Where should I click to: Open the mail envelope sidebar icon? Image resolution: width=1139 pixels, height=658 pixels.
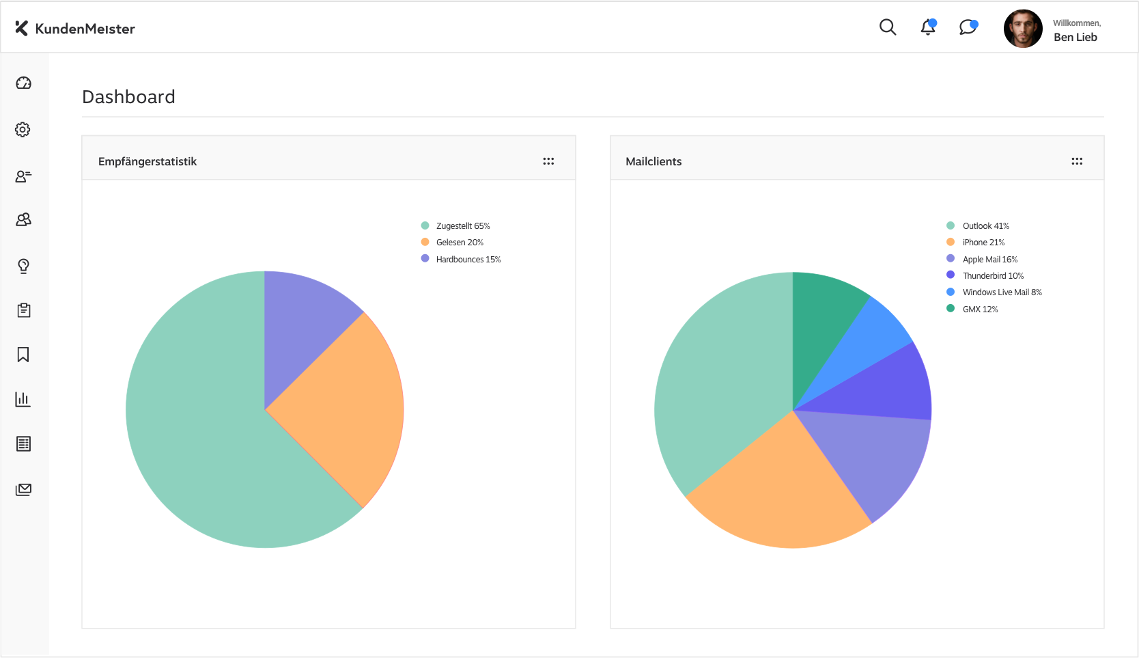[x=23, y=489]
